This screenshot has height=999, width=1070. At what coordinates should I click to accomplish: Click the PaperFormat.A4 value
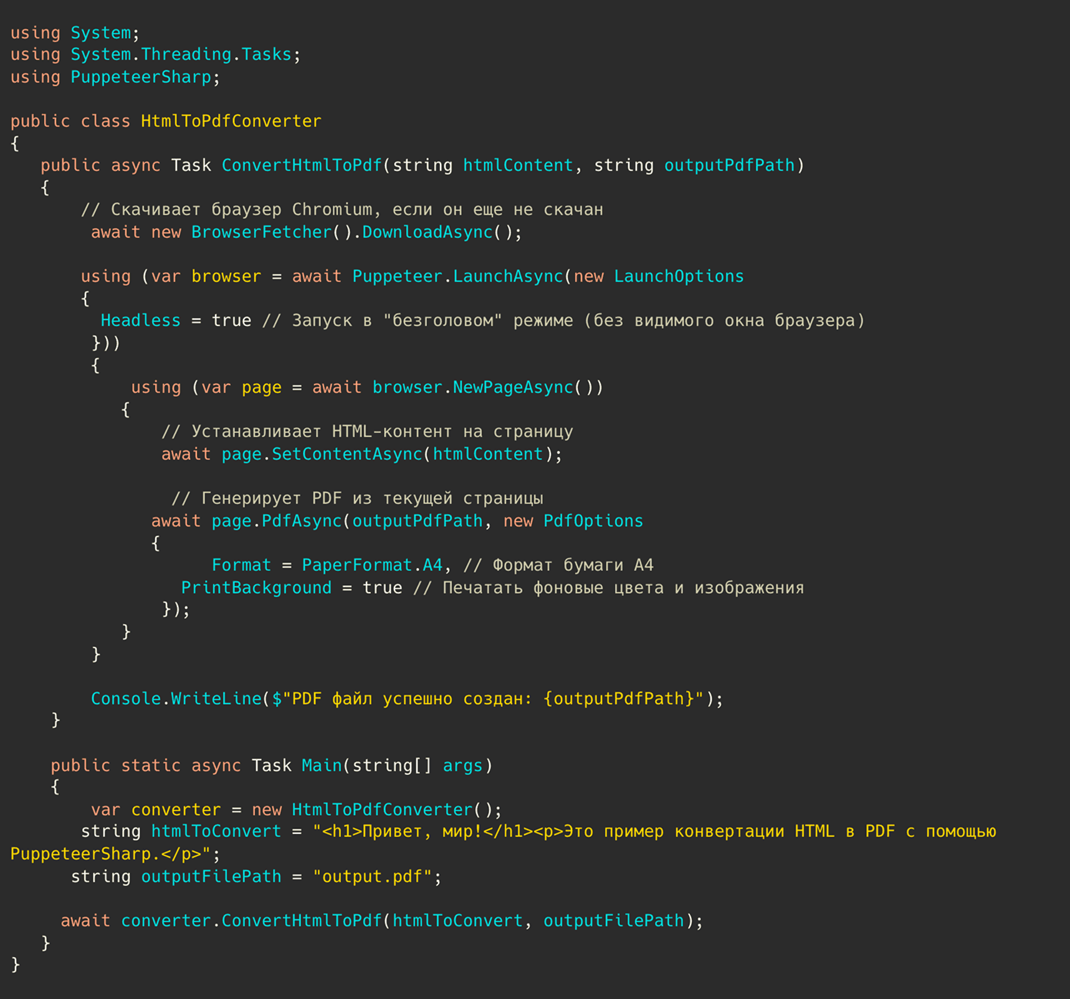tap(372, 565)
